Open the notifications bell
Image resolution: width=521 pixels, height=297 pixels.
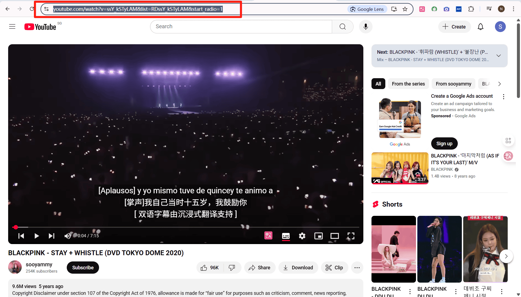point(481,27)
